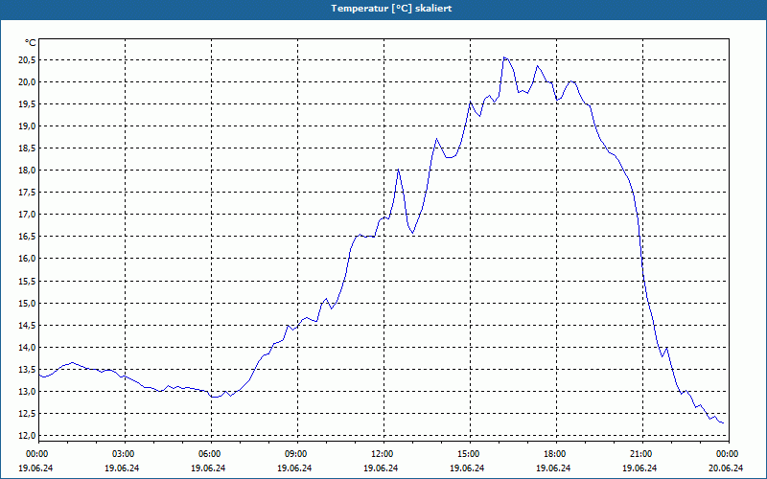Click the 13,0 y-axis label
This screenshot has height=479, width=767.
click(28, 392)
